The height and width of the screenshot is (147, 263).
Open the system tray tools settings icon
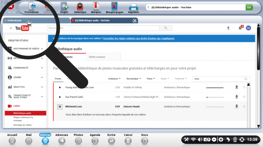pos(187,139)
